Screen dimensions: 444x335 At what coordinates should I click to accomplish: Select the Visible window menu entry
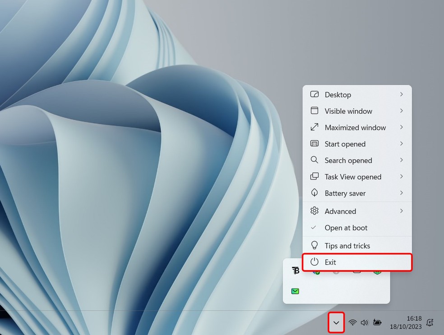(348, 111)
